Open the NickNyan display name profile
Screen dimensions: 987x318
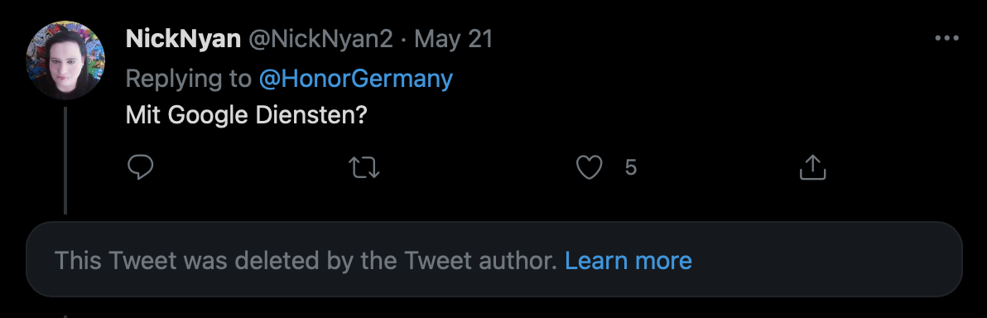[x=183, y=40]
